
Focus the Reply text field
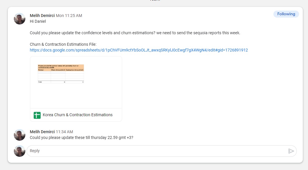[156, 151]
